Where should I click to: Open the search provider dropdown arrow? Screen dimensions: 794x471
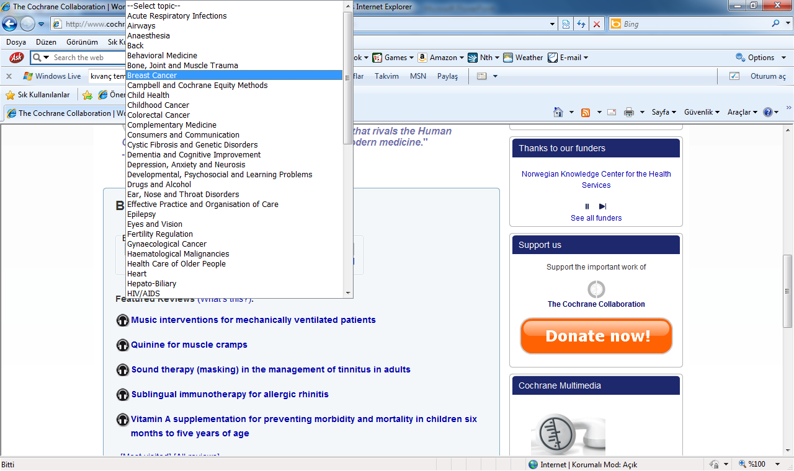point(787,24)
